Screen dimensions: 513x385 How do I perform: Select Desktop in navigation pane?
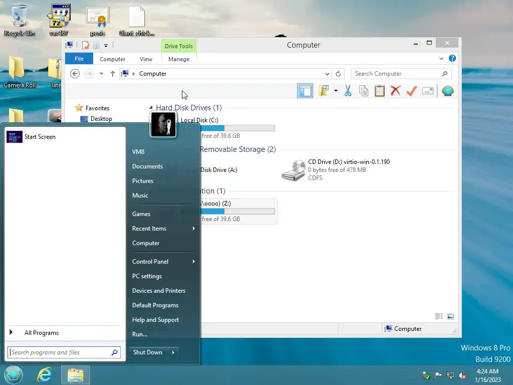point(101,118)
